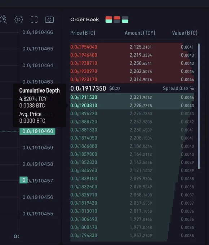Take chart snapshot camera icon
Screen dimensions: 209x245
point(49,19)
